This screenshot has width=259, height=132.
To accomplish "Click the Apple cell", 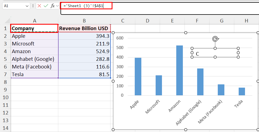I will [35, 36].
